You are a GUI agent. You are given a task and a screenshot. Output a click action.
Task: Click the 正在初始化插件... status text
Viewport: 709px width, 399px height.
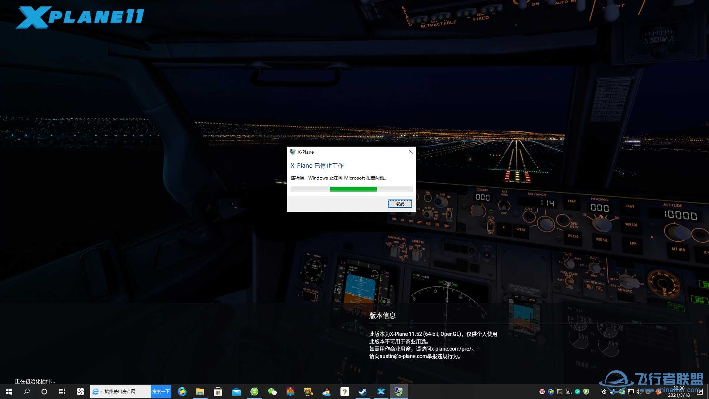[35, 381]
